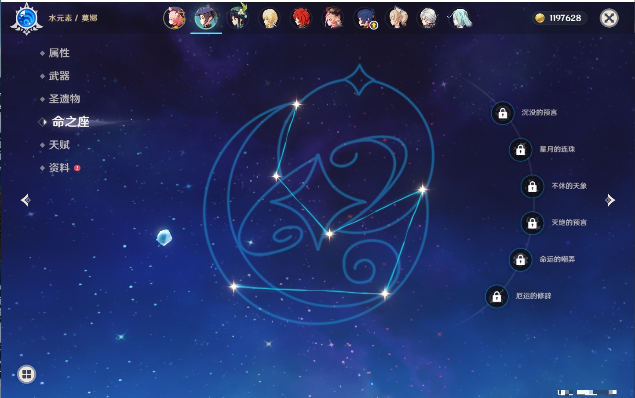Click the red alert badge beside 资料
The height and width of the screenshot is (398, 635).
(77, 168)
